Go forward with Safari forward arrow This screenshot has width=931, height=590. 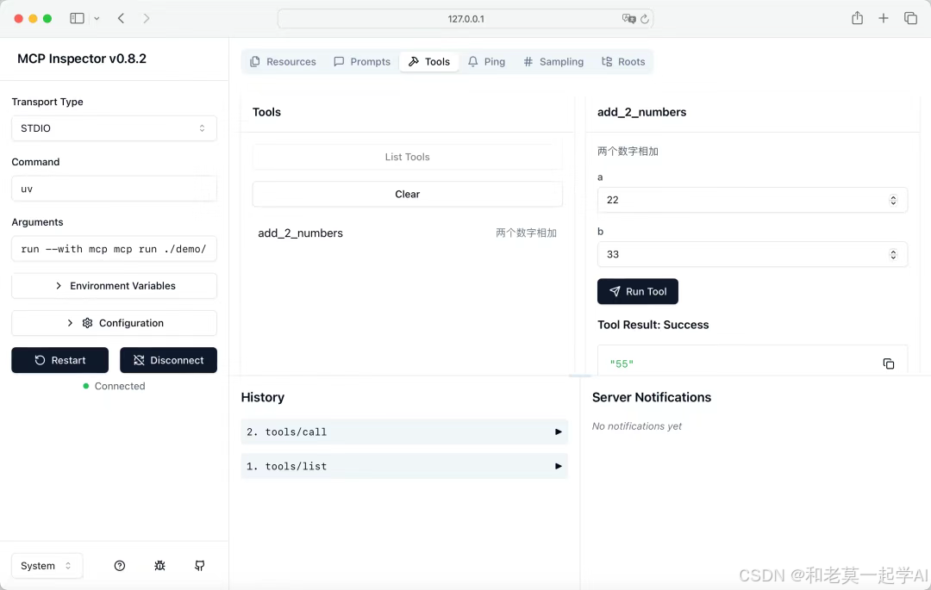coord(146,18)
